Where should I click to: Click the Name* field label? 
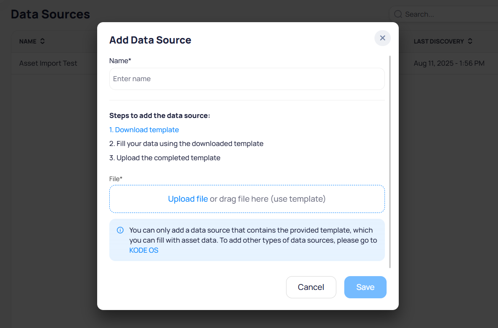[x=120, y=61]
